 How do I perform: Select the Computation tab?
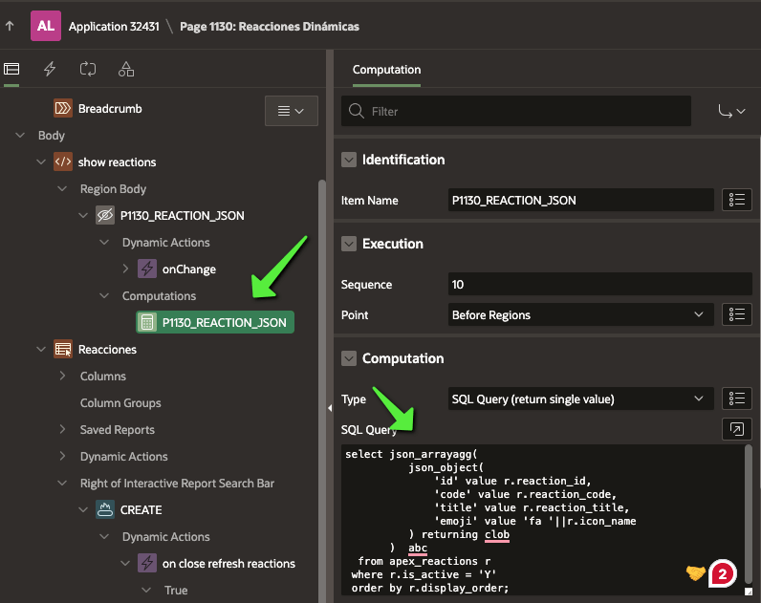[386, 70]
